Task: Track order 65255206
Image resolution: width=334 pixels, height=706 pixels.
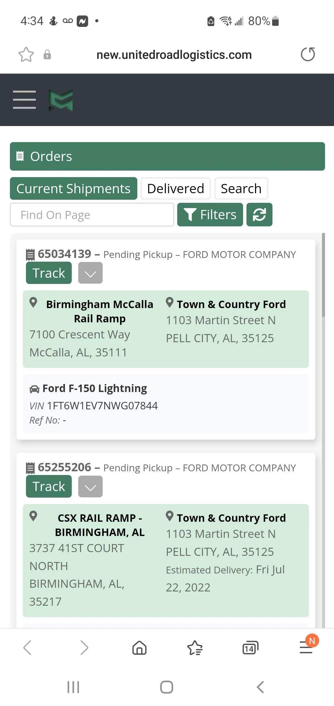Action: tap(49, 486)
